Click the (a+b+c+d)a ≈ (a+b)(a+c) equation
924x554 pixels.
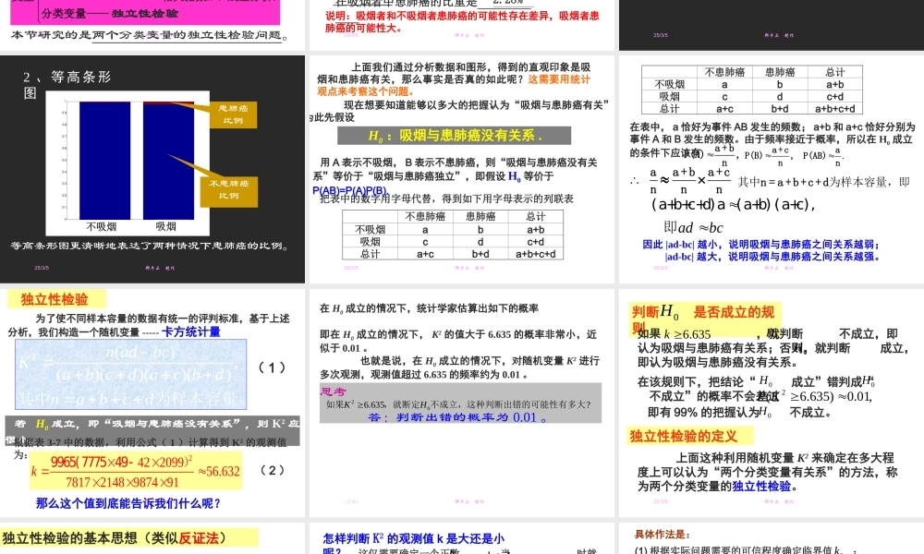pos(733,205)
